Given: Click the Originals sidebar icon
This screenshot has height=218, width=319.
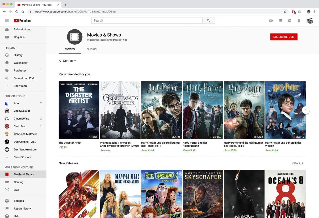Looking at the screenshot, I should (x=7, y=37).
